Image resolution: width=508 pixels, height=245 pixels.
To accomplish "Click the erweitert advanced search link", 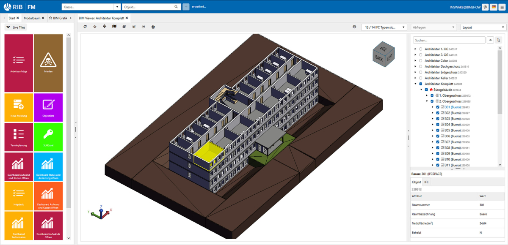I will (199, 7).
